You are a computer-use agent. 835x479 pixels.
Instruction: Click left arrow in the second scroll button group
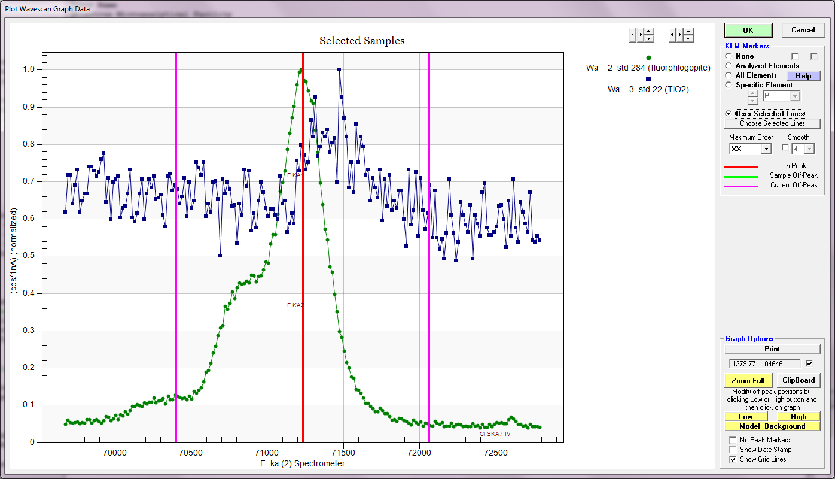tap(672, 35)
